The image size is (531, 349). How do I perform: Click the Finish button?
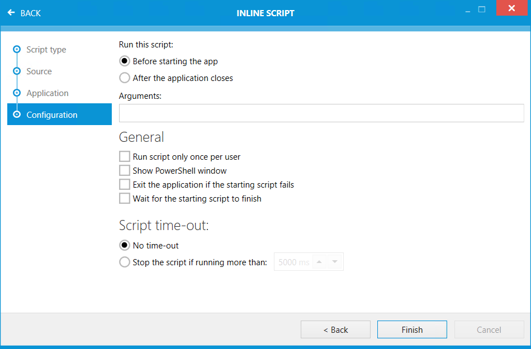pos(412,329)
